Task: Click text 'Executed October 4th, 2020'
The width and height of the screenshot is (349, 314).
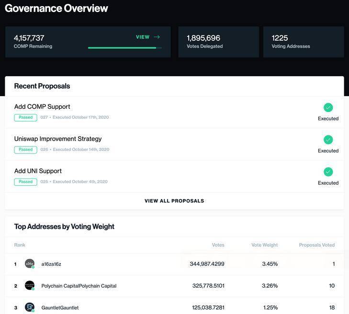Action: [x=80, y=181]
